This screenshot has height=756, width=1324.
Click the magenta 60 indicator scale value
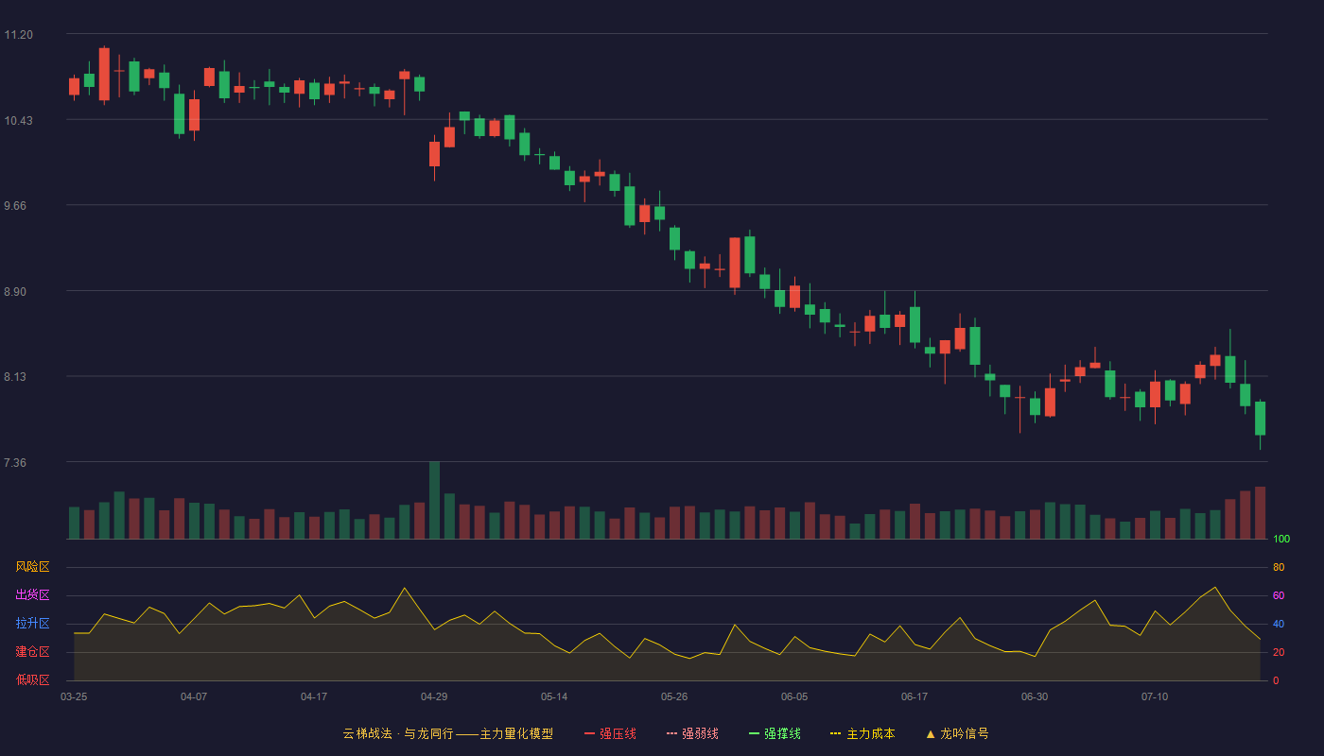pyautogui.click(x=1279, y=595)
